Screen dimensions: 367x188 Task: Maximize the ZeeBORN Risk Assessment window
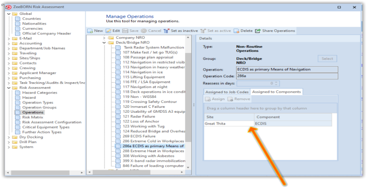pyautogui.click(x=339, y=7)
